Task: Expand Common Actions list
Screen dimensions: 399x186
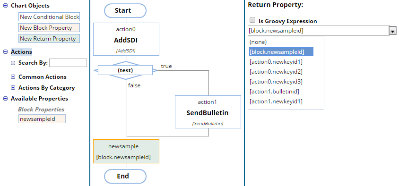Action: tap(13, 77)
